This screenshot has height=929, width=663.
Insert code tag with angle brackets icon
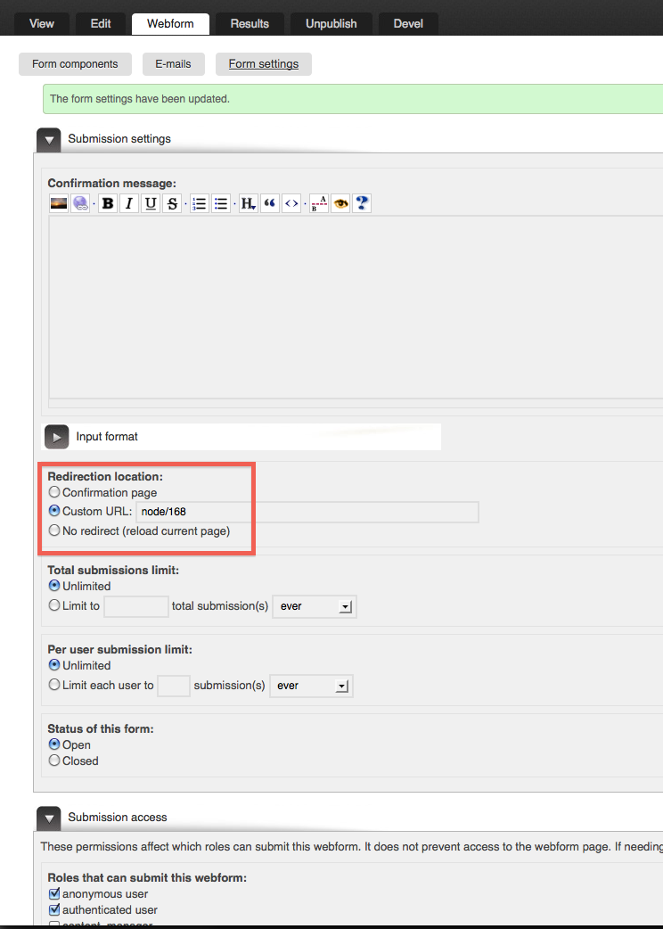pos(291,204)
